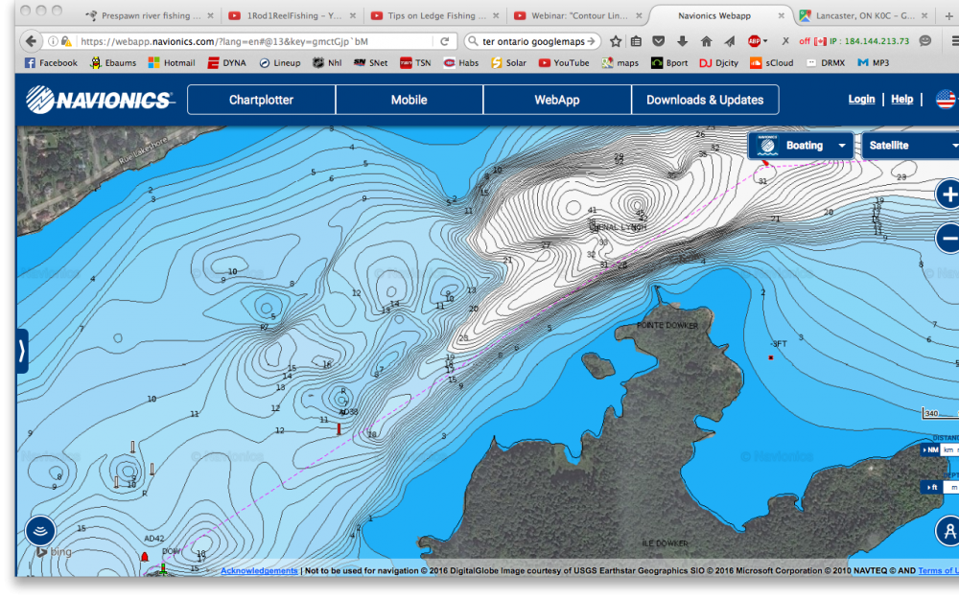Select ft depth unit
This screenshot has width=959, height=599.
(x=931, y=487)
